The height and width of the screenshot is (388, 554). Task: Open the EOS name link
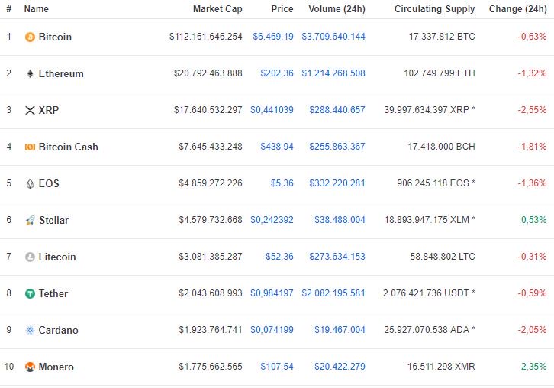(49, 183)
